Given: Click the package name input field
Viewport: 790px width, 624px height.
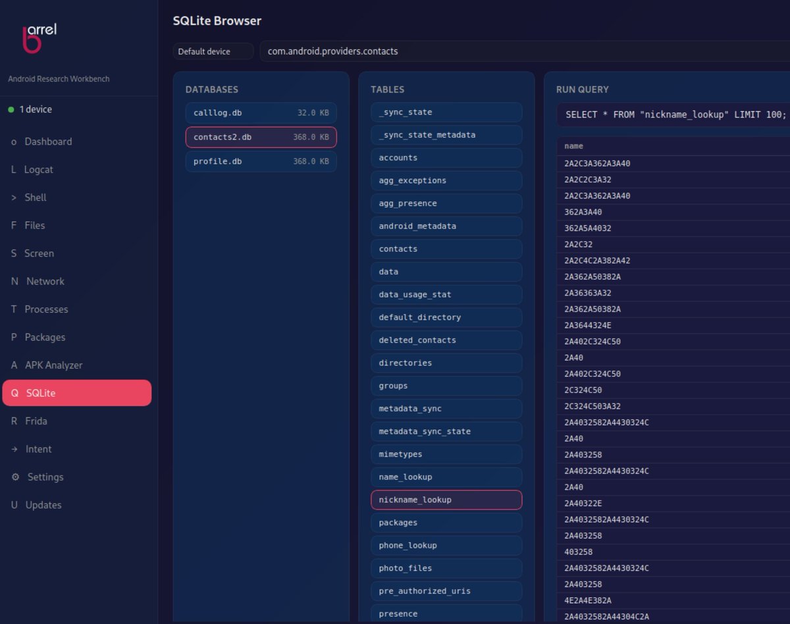Looking at the screenshot, I should (525, 51).
